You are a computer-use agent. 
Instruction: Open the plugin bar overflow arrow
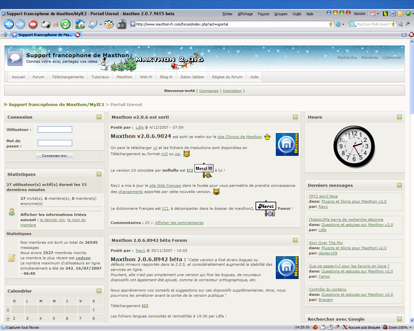tap(413, 14)
